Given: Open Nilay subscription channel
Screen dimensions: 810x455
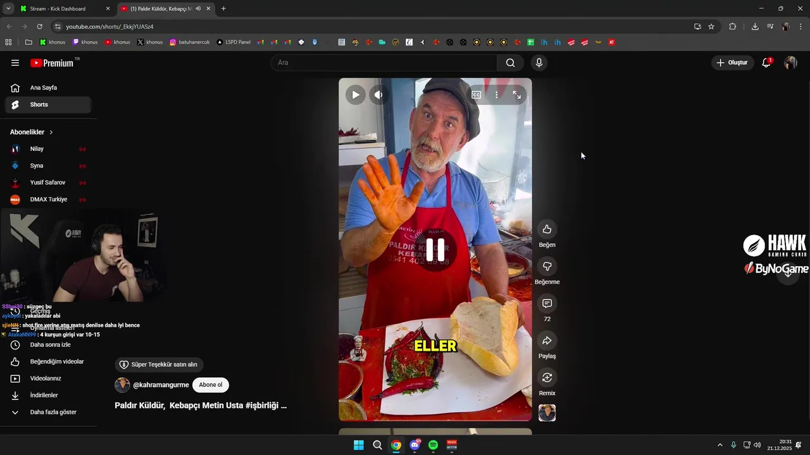Looking at the screenshot, I should tap(48, 149).
